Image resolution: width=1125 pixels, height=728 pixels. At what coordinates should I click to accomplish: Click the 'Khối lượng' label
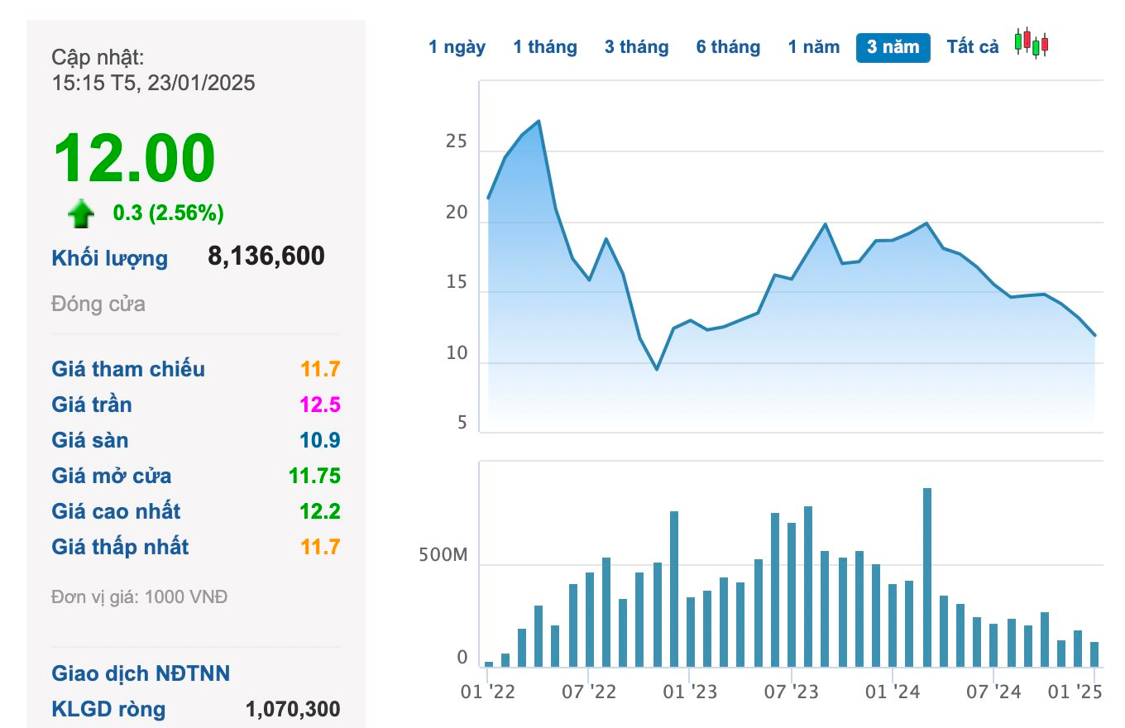pyautogui.click(x=109, y=258)
